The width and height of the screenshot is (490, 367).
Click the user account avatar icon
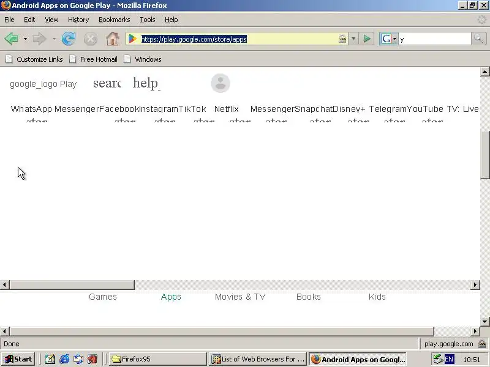pos(221,83)
